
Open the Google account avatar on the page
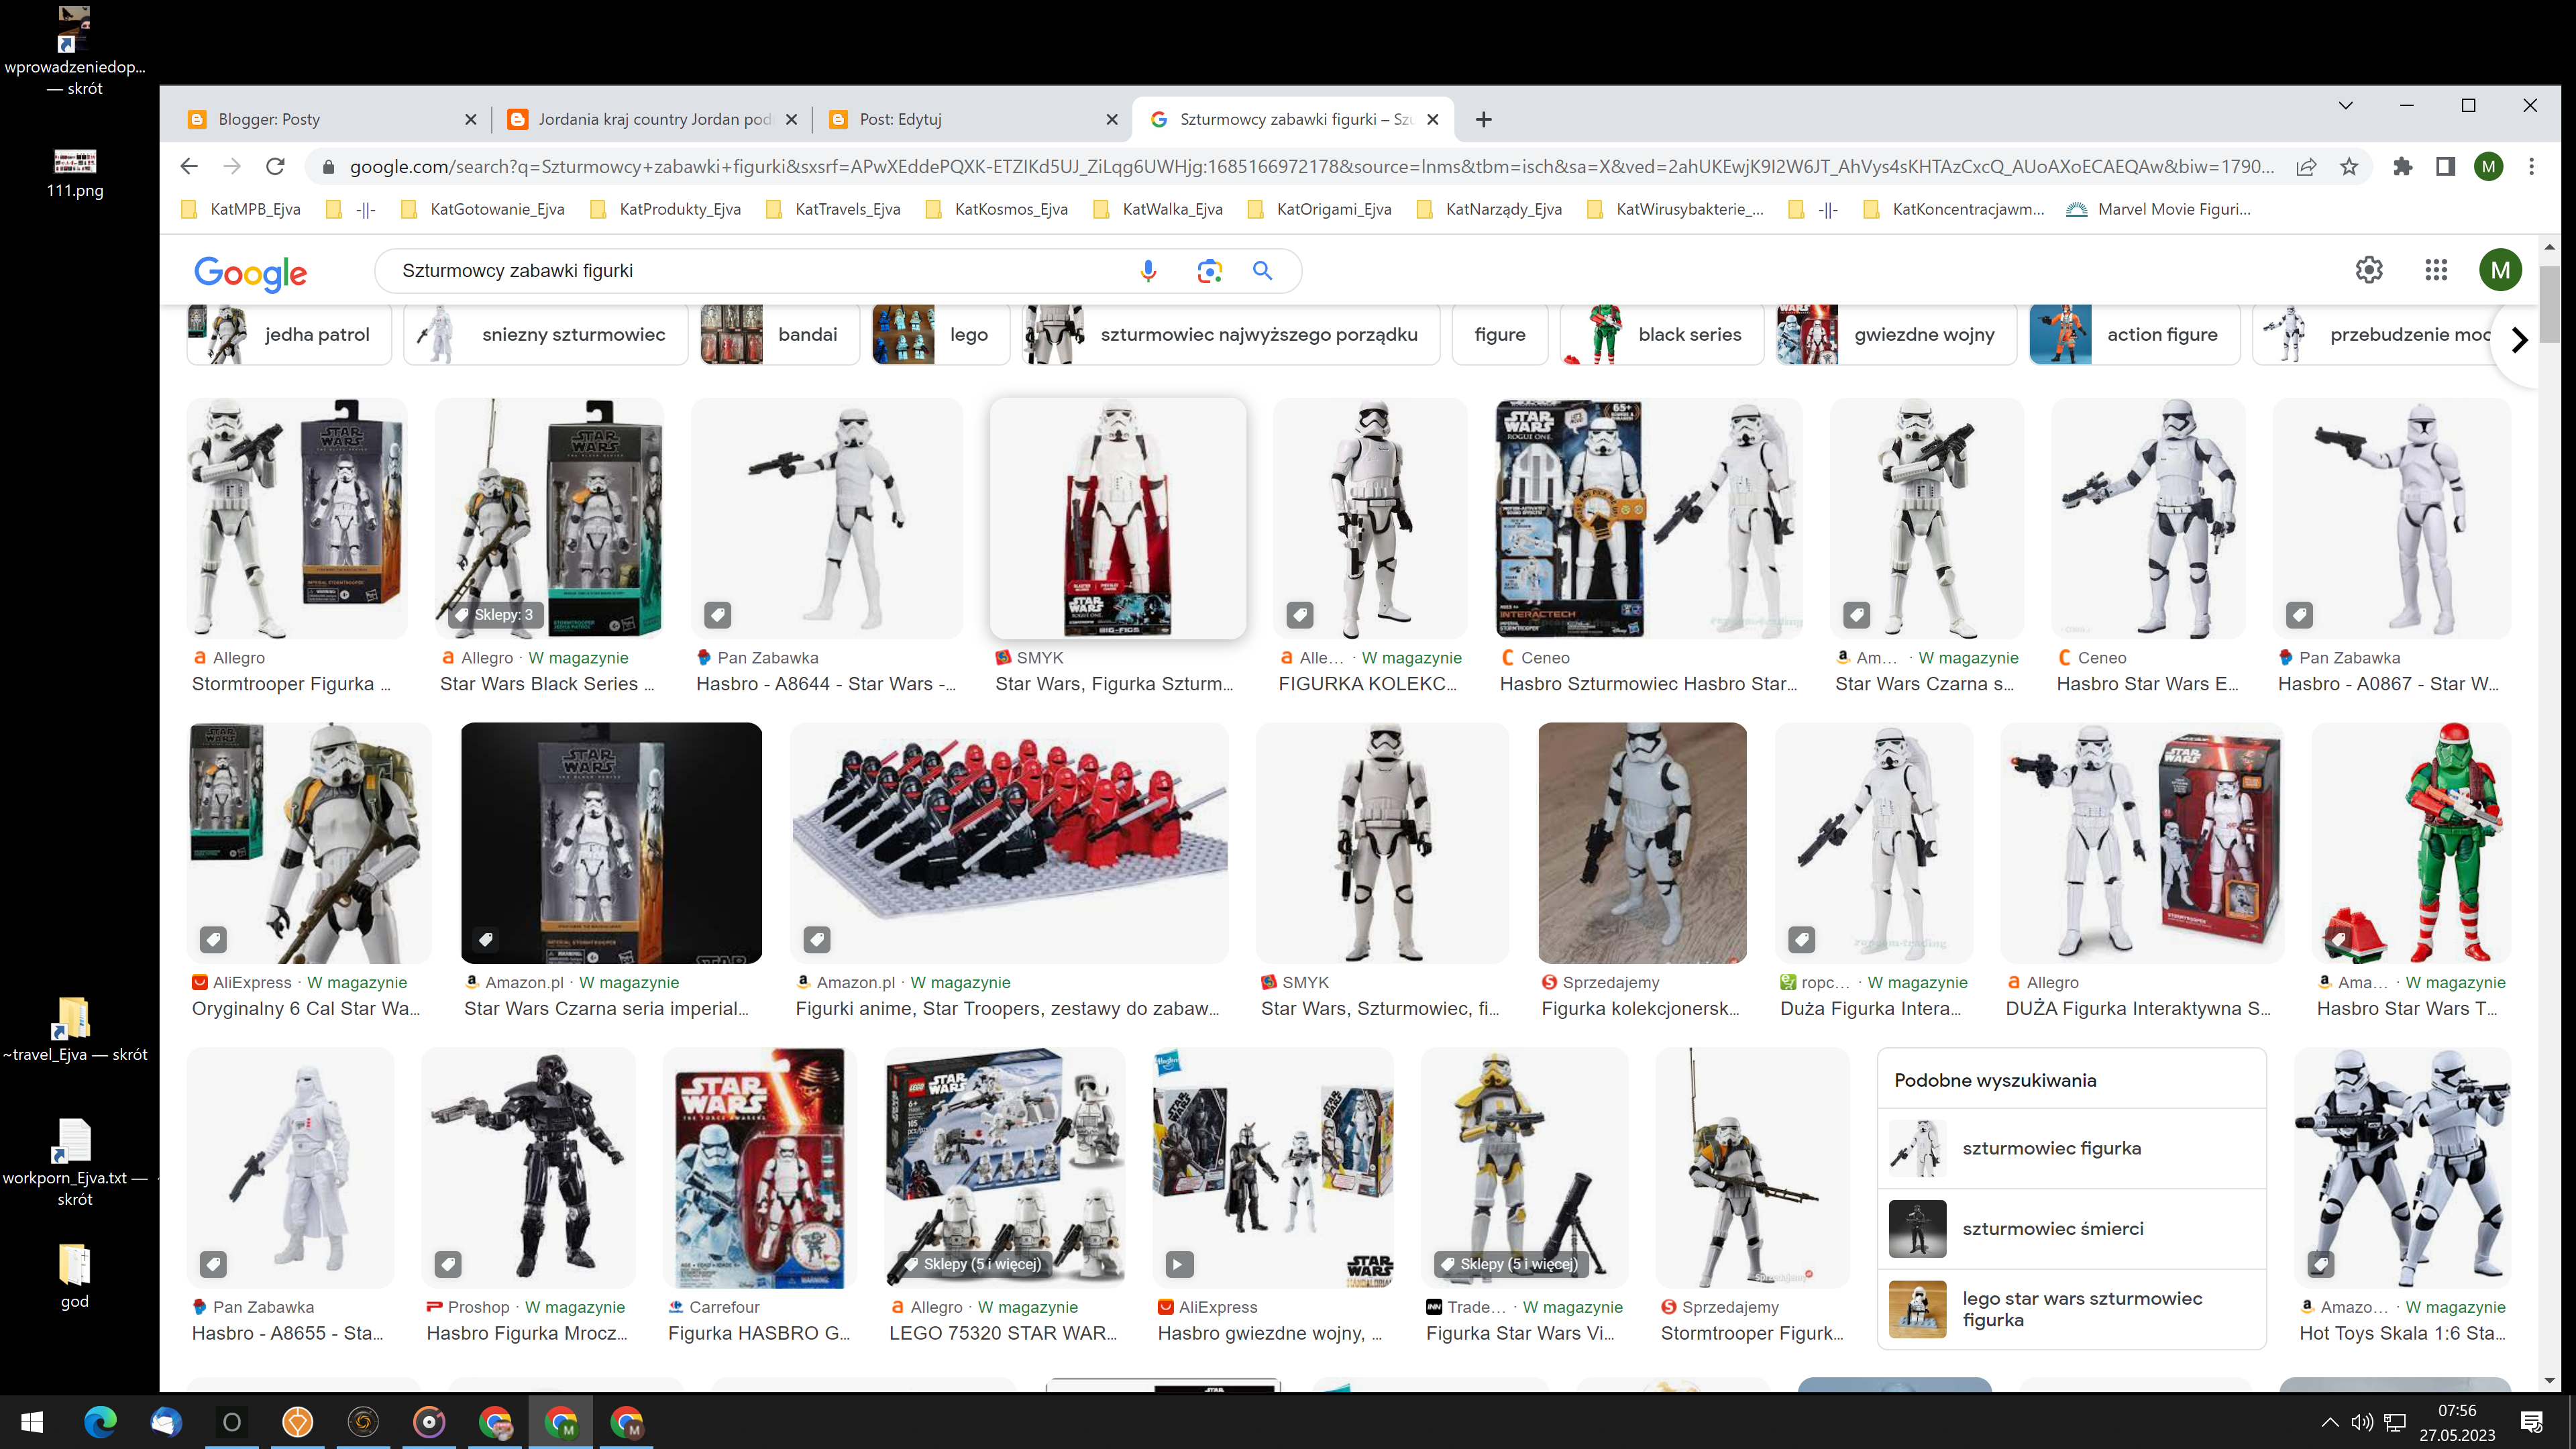tap(2500, 270)
